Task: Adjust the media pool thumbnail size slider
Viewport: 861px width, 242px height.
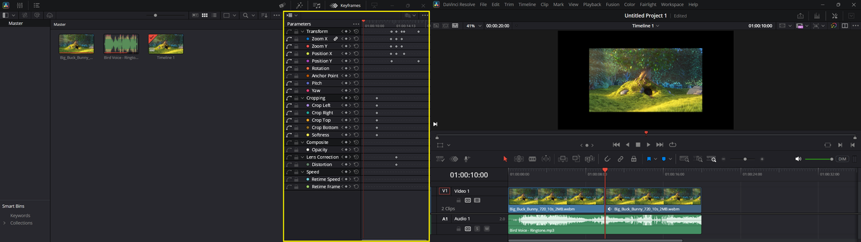Action: (155, 15)
